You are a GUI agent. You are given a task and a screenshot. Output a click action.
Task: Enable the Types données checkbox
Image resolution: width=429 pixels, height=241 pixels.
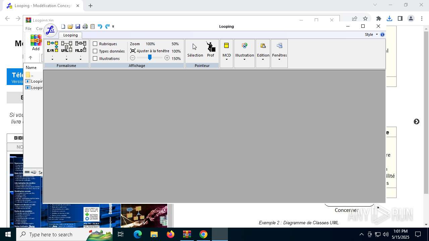95,51
